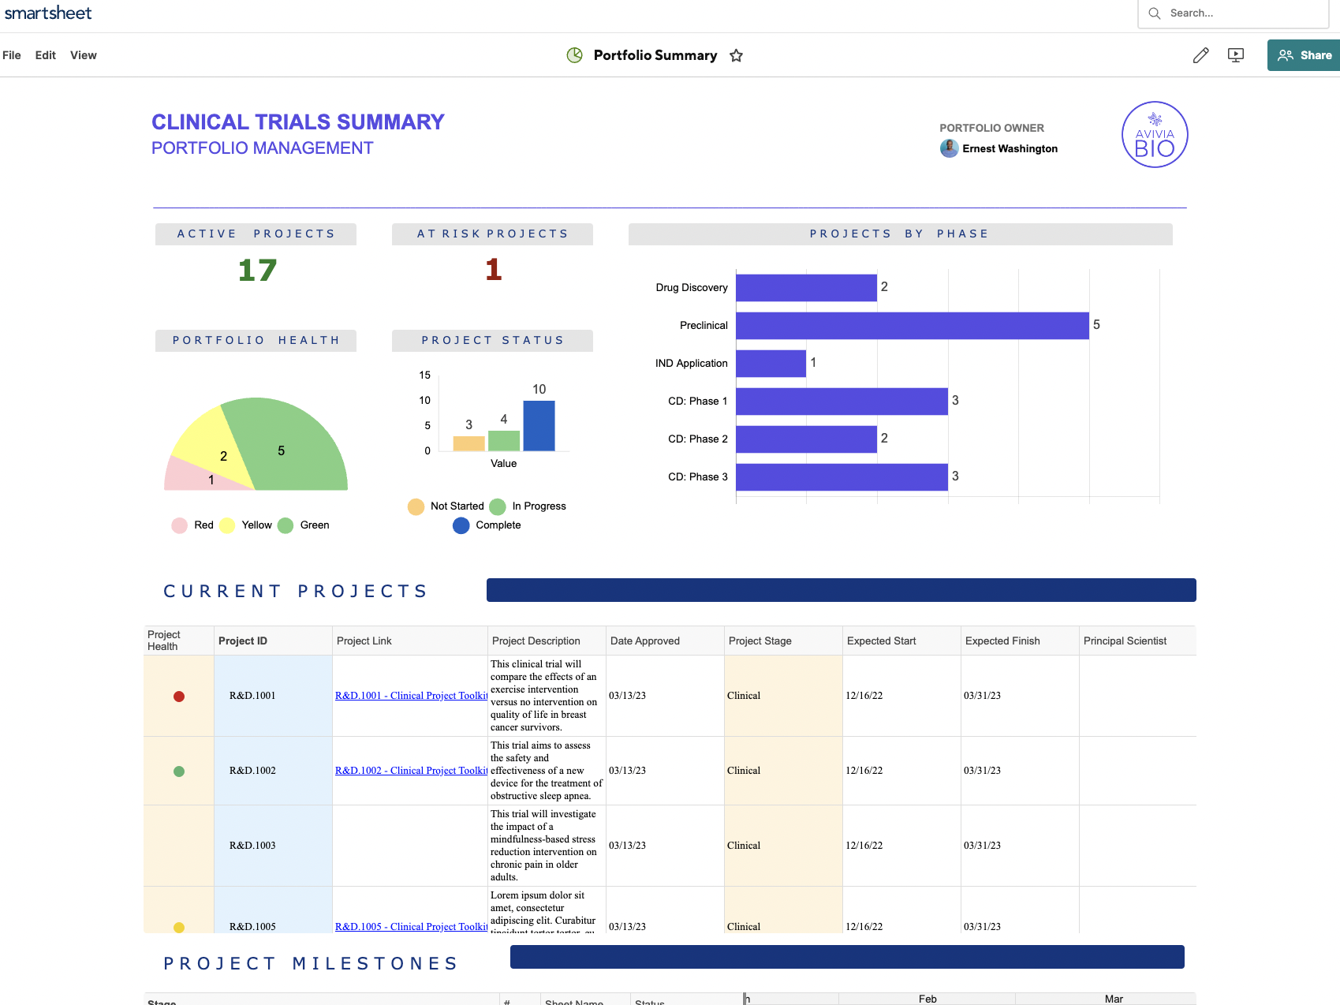Click the IND Application bar
This screenshot has width=1340, height=1005.
pos(771,364)
